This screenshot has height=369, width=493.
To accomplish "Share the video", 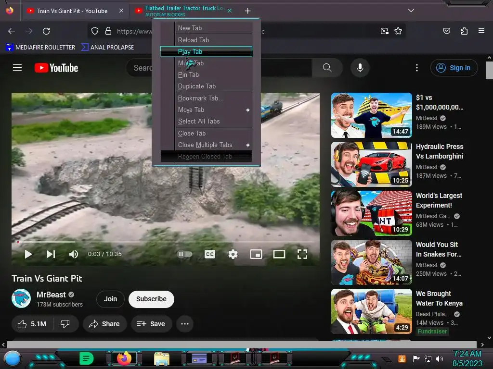I will [104, 324].
